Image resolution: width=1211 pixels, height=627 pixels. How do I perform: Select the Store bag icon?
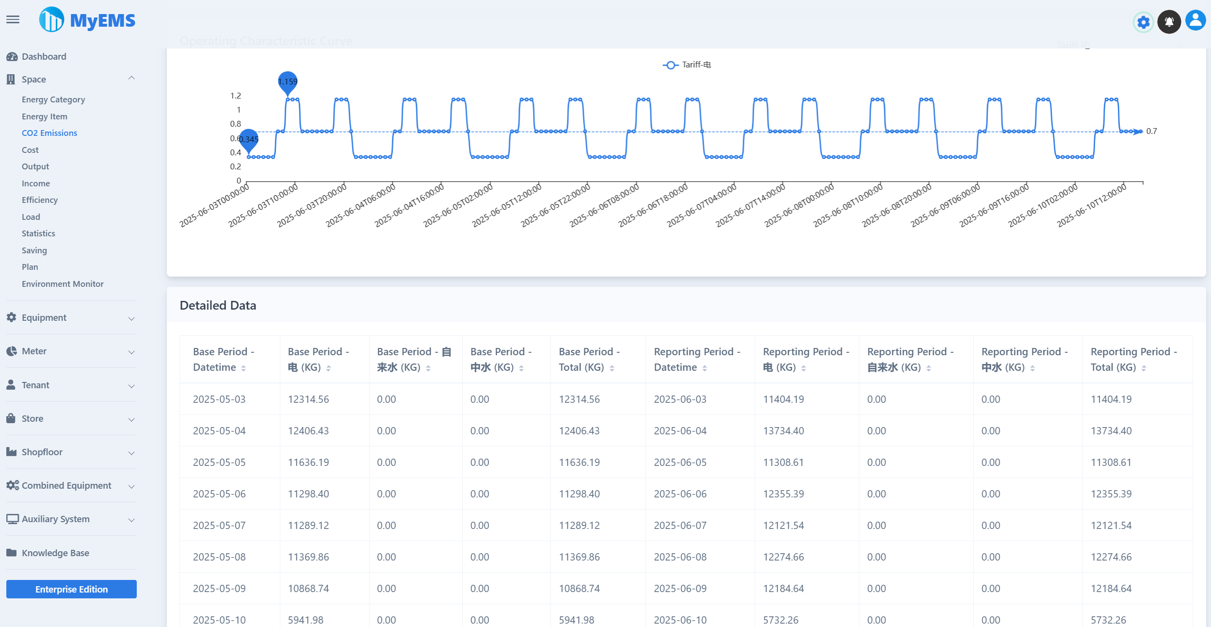(12, 418)
